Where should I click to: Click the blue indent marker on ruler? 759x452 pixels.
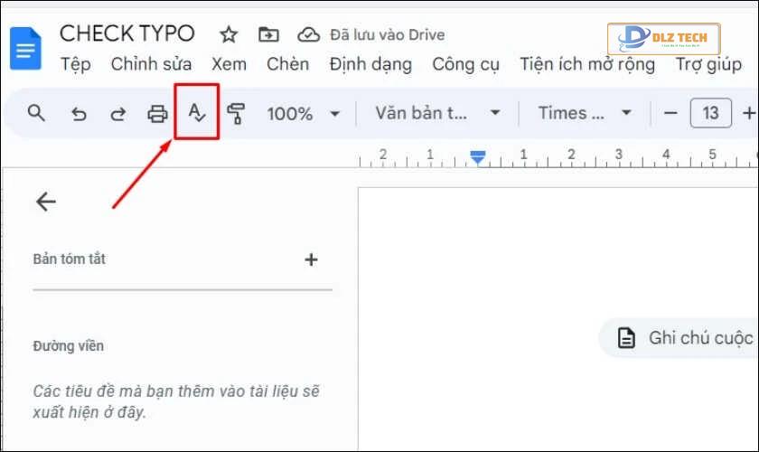pyautogui.click(x=478, y=157)
